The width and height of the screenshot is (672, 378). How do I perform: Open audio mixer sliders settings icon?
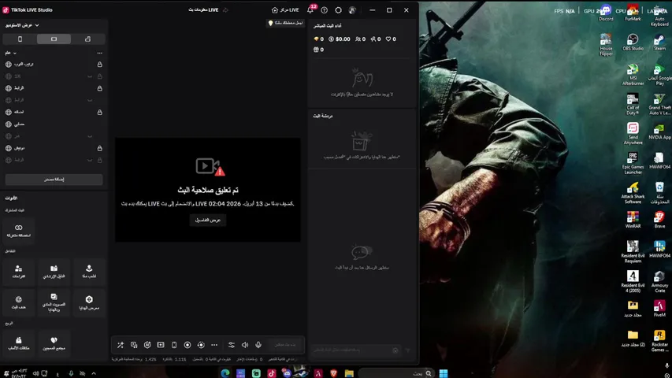(x=232, y=345)
